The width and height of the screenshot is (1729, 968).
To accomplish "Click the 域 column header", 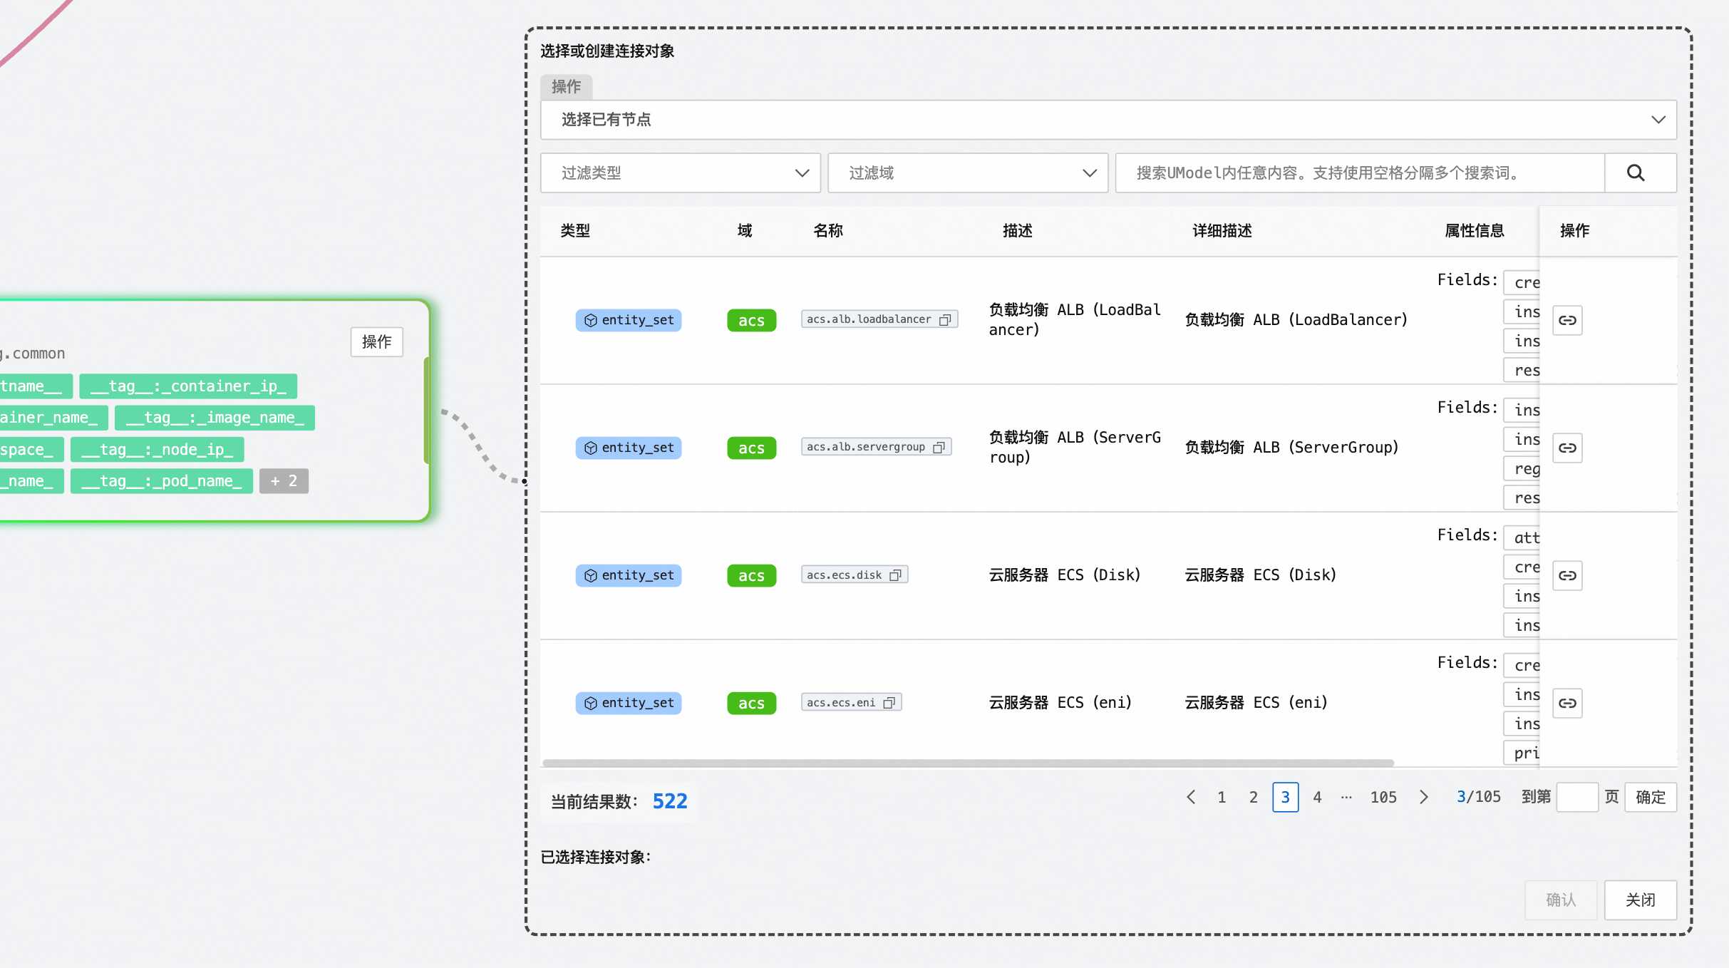I will 745,230.
